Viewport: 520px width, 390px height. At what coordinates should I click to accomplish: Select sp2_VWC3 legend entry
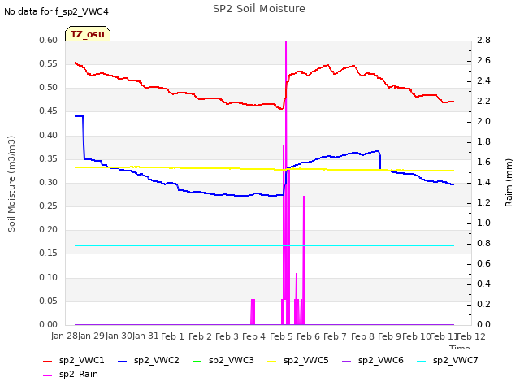223,360
